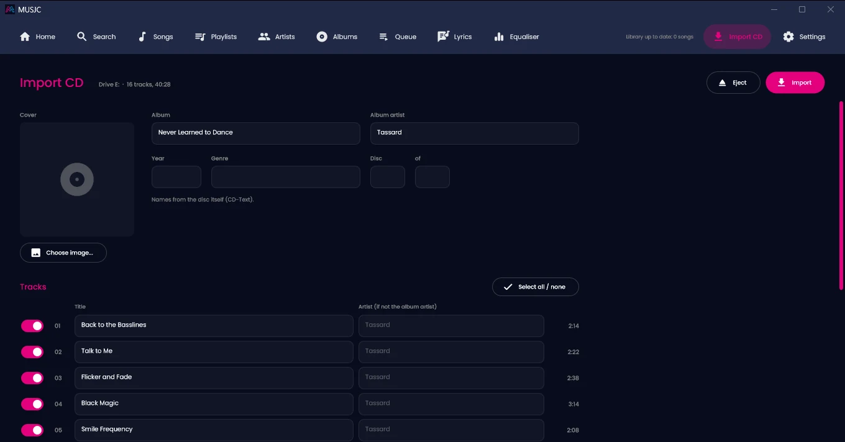The image size is (845, 442).
Task: Switch off track 05 Smile Frequency
Action: pyautogui.click(x=32, y=430)
